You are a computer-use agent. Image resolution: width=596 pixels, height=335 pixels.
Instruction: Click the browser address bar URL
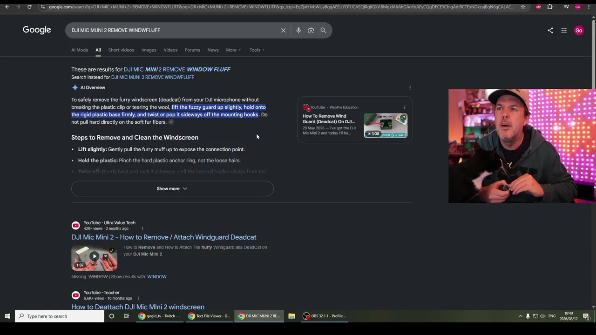[281, 7]
